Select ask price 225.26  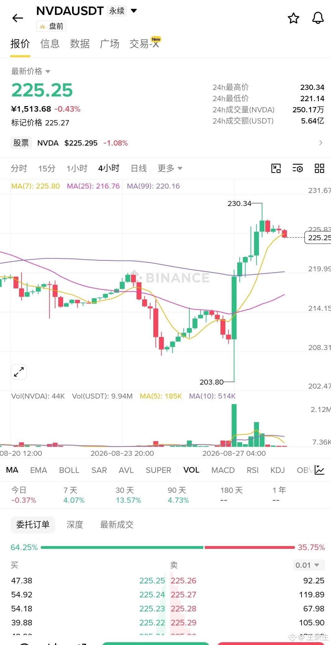click(x=183, y=581)
